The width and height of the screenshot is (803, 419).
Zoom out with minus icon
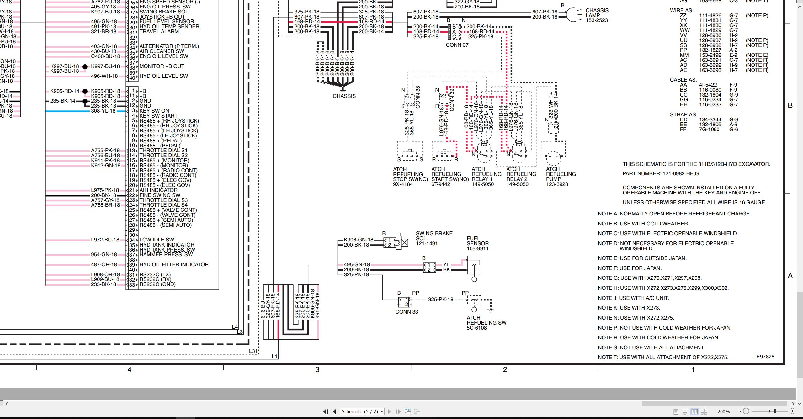746,411
